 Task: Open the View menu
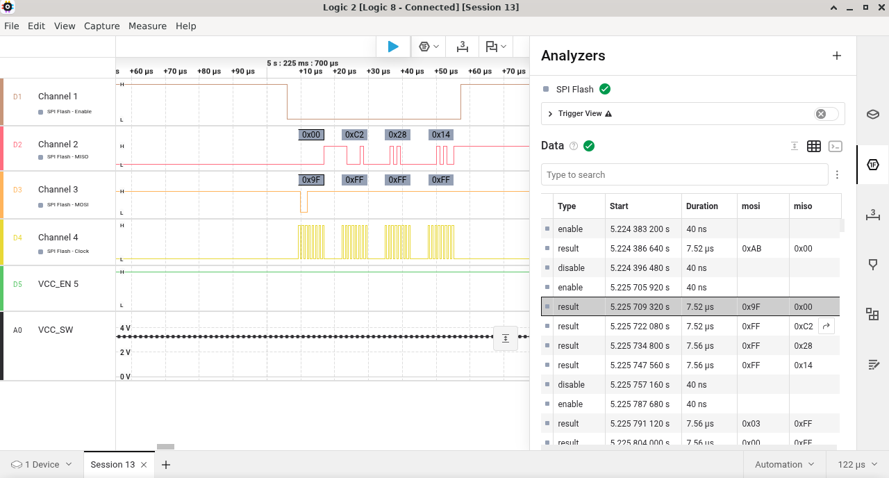(65, 26)
